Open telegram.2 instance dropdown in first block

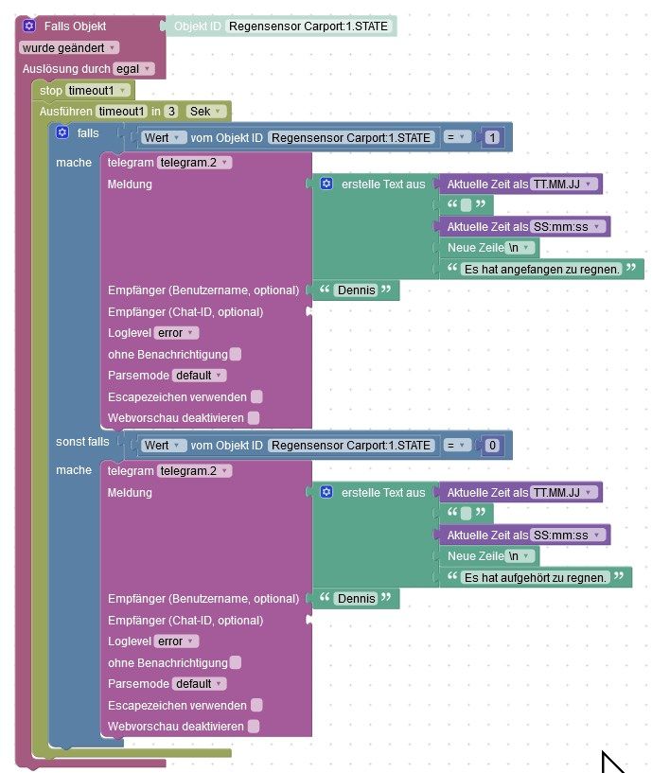point(194,163)
